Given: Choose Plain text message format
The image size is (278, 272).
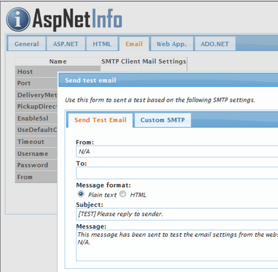Looking at the screenshot, I should tap(81, 194).
